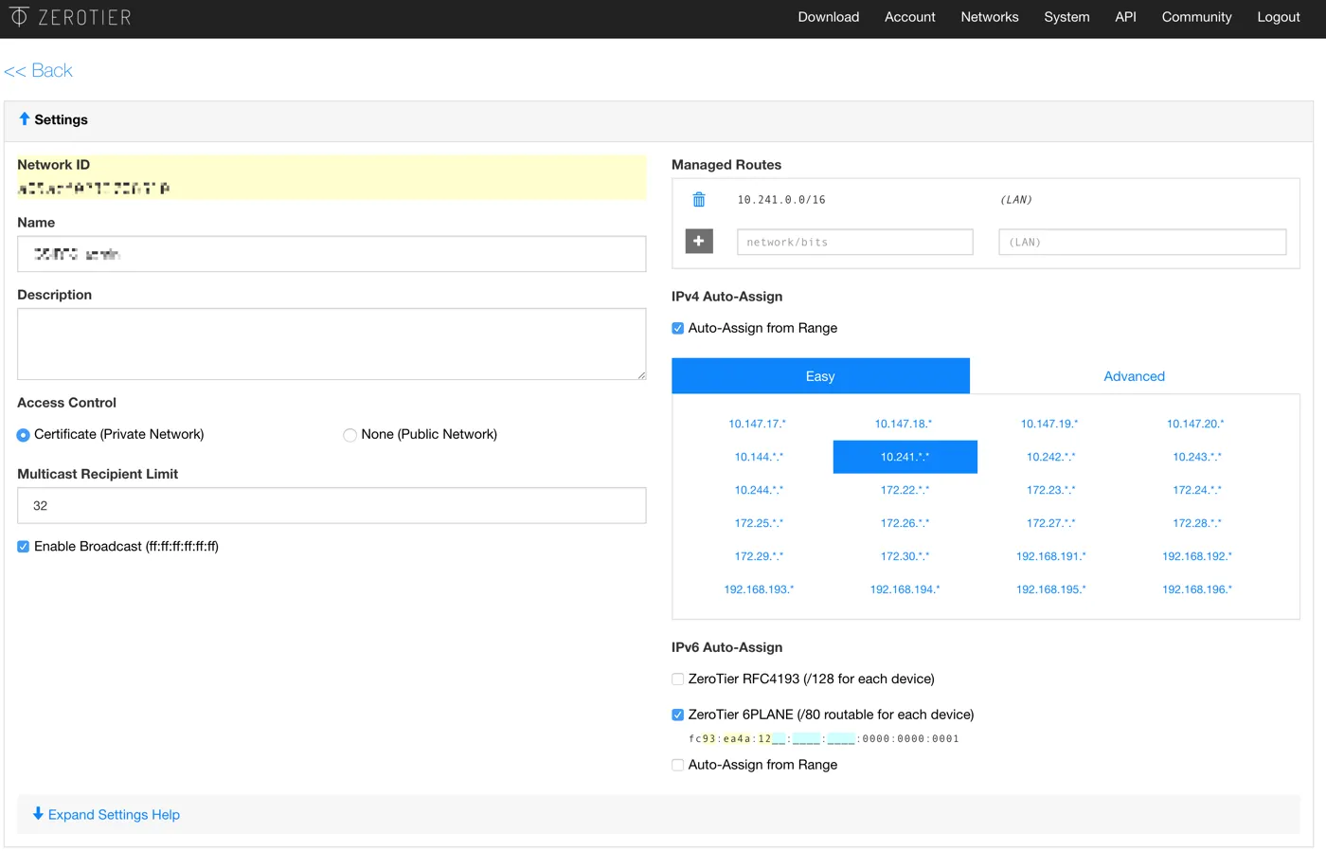
Task: Choose the 10.147.19.* range
Action: 1049,424
